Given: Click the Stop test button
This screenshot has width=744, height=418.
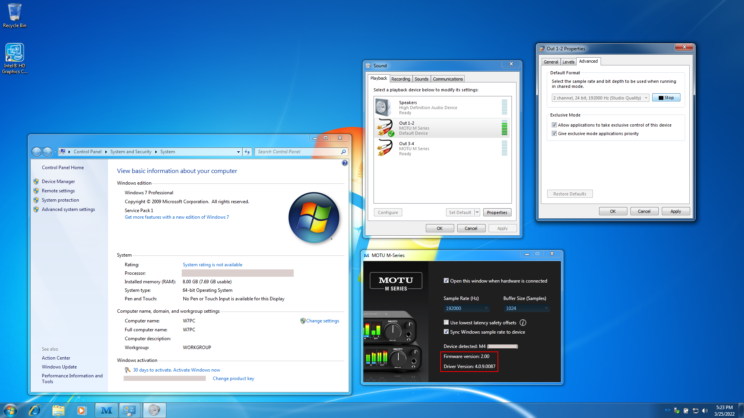Looking at the screenshot, I should 666,98.
